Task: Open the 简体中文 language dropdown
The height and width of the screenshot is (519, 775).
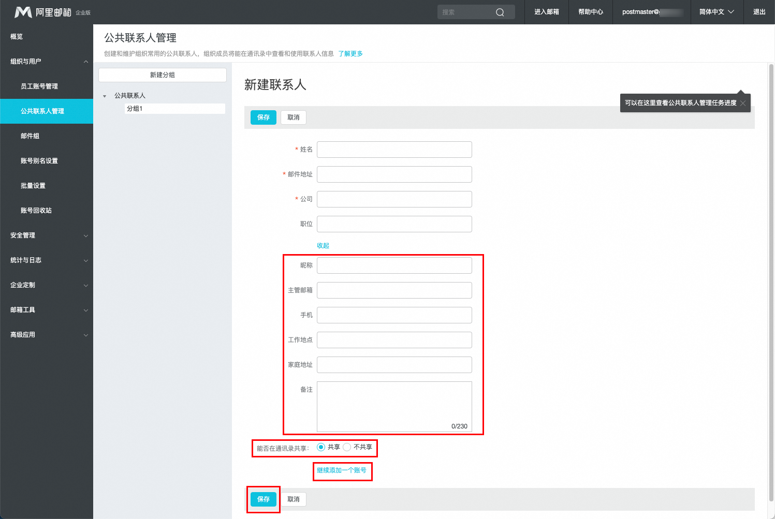Action: [x=716, y=12]
